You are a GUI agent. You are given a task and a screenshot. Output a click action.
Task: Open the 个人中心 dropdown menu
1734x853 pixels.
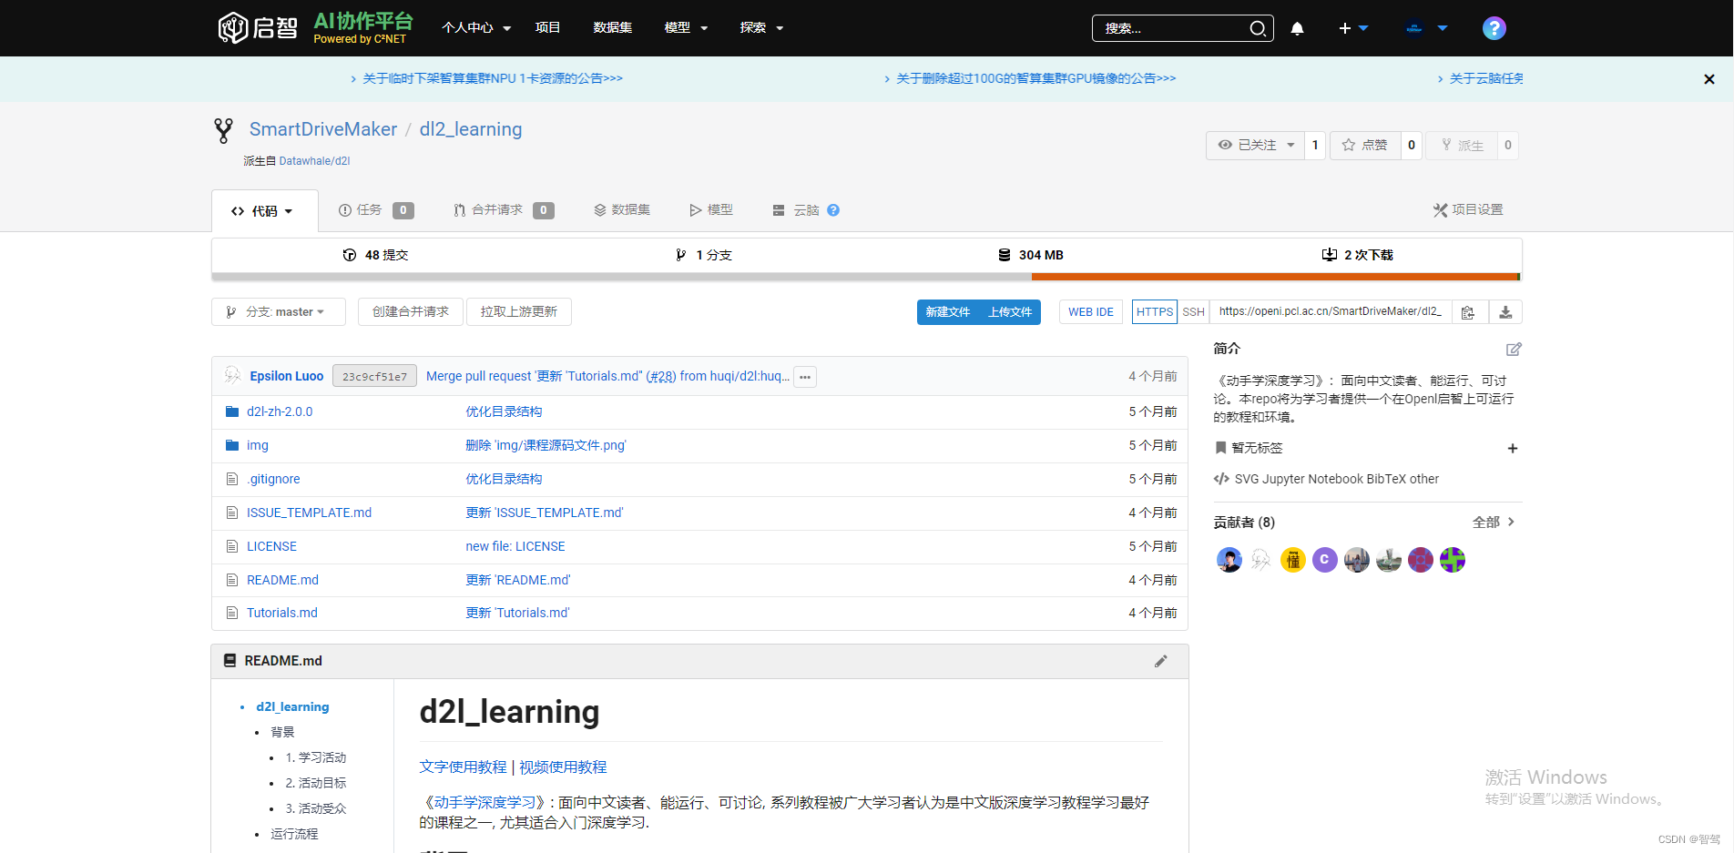click(476, 28)
